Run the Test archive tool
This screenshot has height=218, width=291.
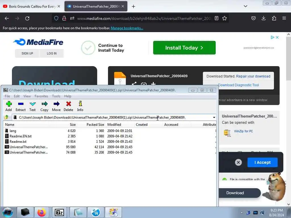32,106
